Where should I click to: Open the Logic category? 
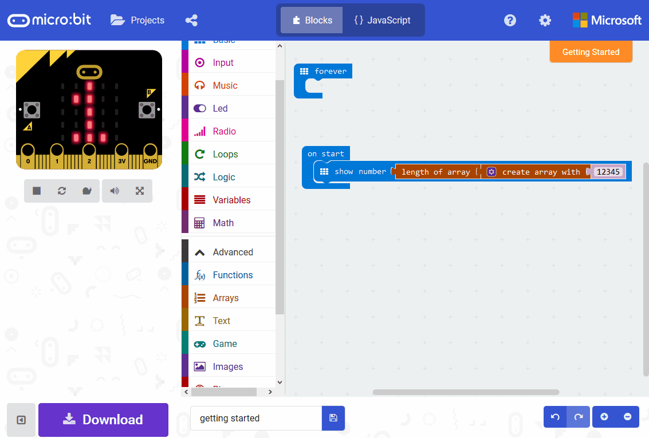pos(229,177)
